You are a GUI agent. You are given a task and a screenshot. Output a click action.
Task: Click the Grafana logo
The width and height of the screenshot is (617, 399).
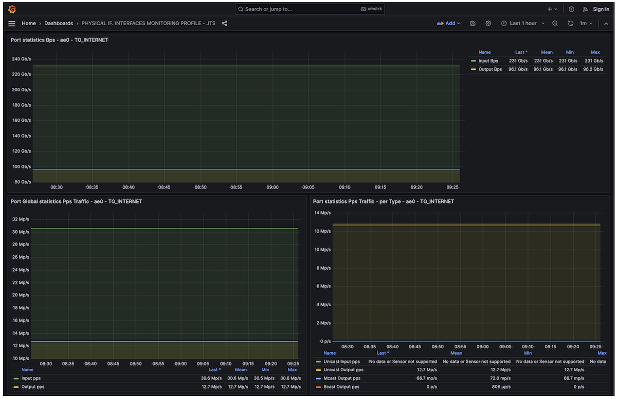pyautogui.click(x=11, y=9)
